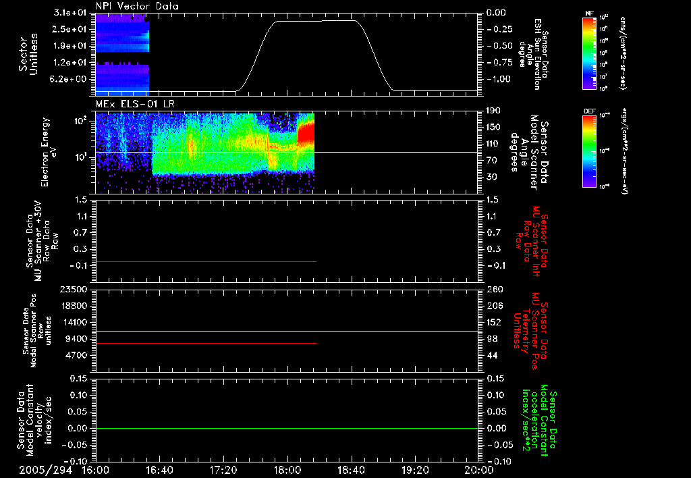Viewport: 691px width, 478px height.
Task: Click the '152' telemetry axis tick
Action: [494, 322]
